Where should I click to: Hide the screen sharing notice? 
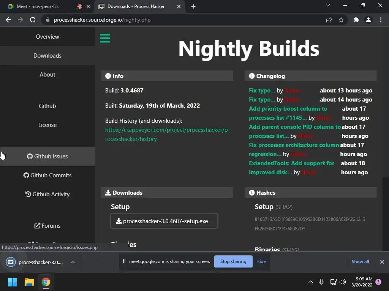pyautogui.click(x=261, y=261)
